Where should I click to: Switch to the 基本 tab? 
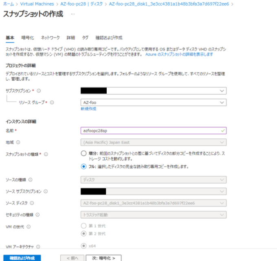(10, 37)
